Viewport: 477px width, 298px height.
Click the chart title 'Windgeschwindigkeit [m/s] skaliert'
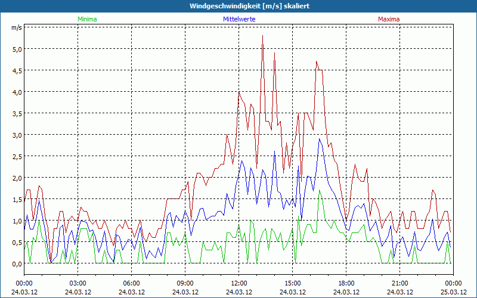[249, 6]
